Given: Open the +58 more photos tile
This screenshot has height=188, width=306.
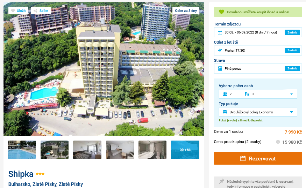Looking at the screenshot, I should tap(185, 150).
